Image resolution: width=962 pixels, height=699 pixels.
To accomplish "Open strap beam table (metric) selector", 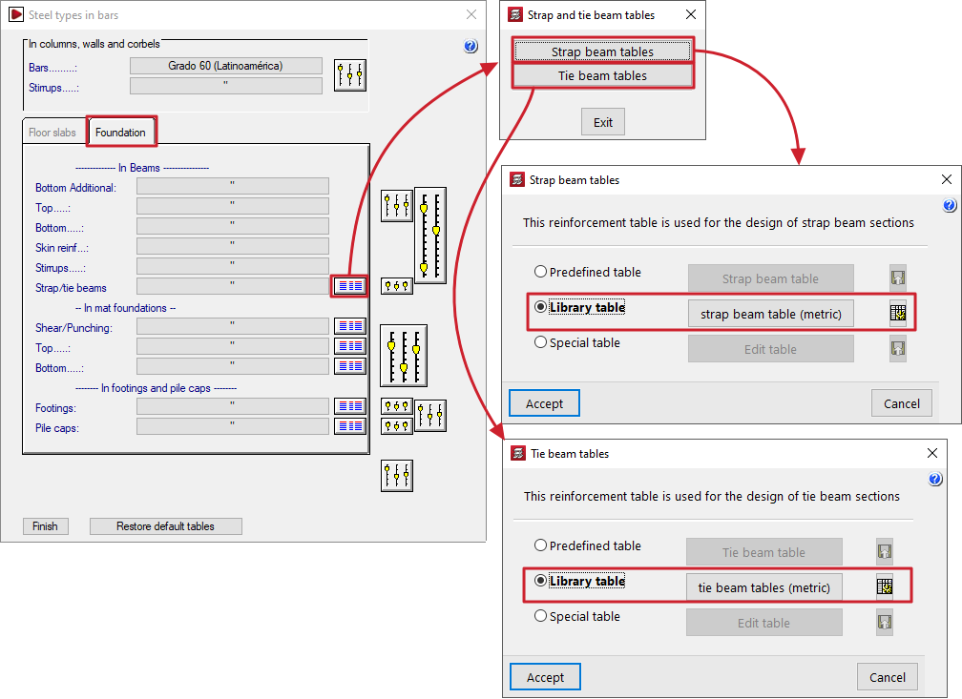I will tap(770, 314).
